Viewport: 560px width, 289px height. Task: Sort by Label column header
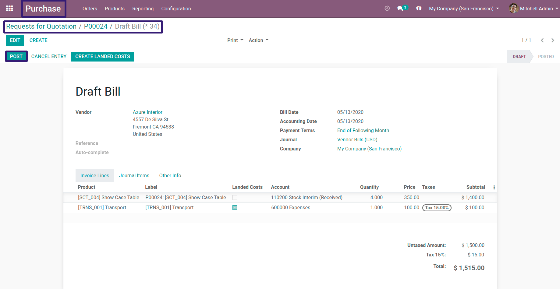(x=151, y=187)
